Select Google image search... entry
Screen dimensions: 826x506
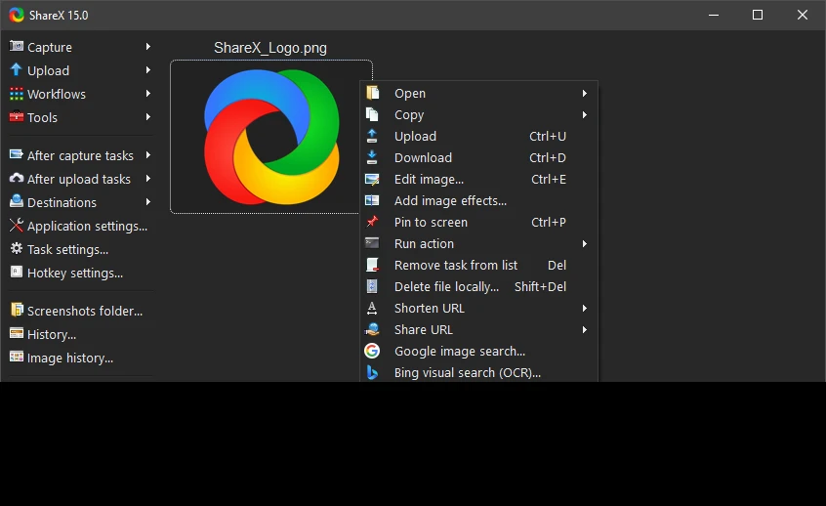(478, 351)
